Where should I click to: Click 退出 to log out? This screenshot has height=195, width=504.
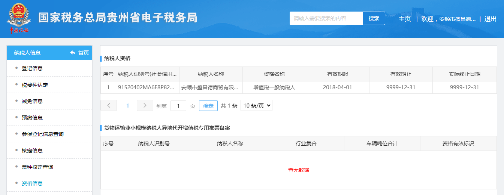(490, 19)
